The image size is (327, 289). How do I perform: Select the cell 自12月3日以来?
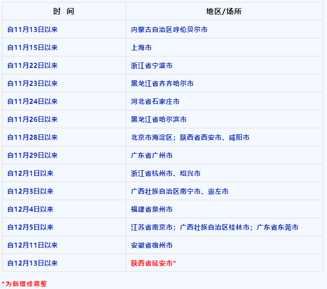click(64, 191)
